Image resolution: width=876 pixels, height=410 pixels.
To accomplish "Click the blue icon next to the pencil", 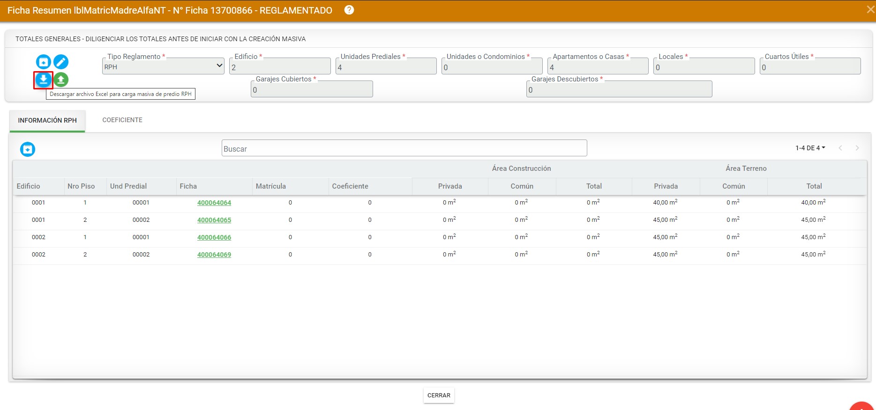I will (43, 62).
